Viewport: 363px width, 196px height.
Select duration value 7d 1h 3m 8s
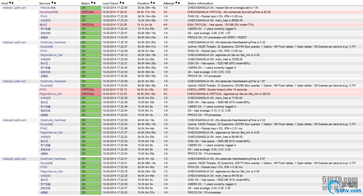[x=145, y=25]
